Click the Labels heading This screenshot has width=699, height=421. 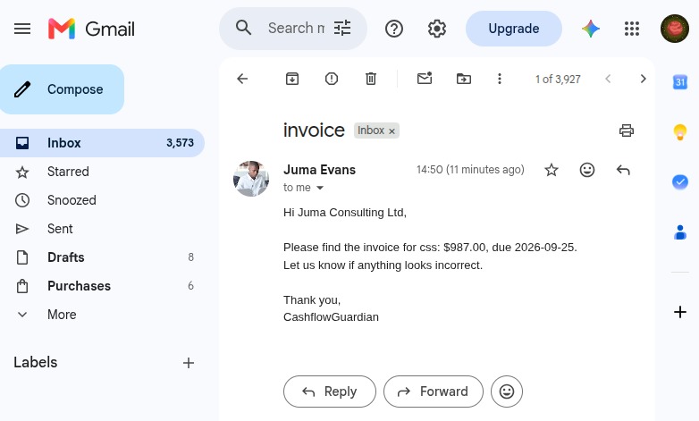(x=36, y=362)
